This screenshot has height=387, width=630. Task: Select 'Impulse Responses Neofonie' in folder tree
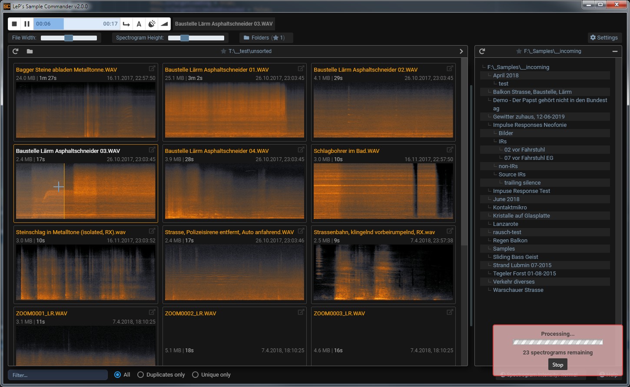coord(529,125)
